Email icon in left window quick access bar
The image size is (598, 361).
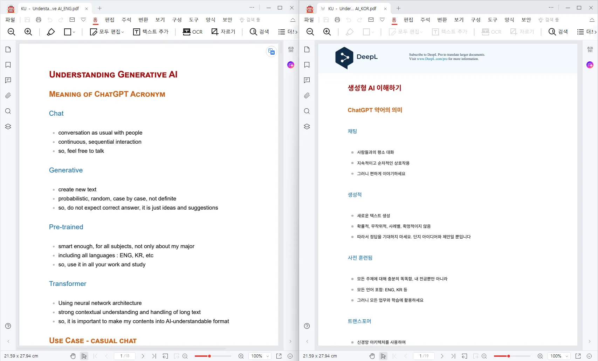point(72,20)
